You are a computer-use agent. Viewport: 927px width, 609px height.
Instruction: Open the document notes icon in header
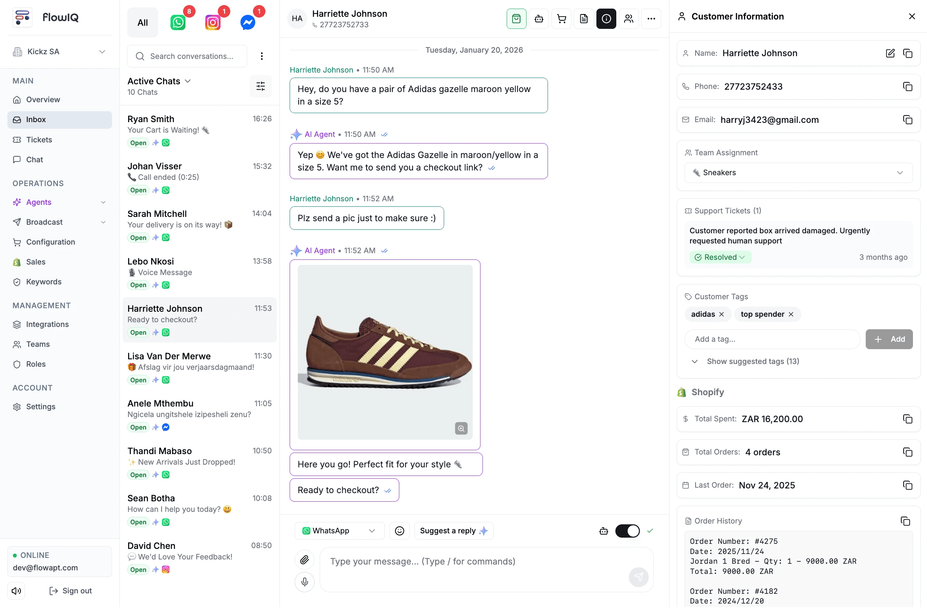pos(584,19)
